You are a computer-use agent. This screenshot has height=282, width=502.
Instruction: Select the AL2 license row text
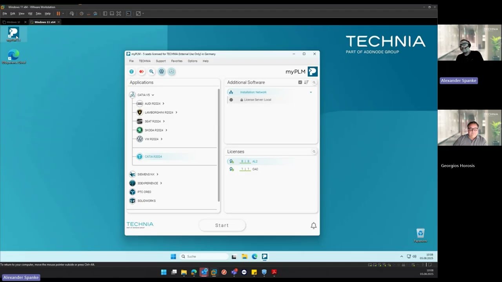click(255, 161)
